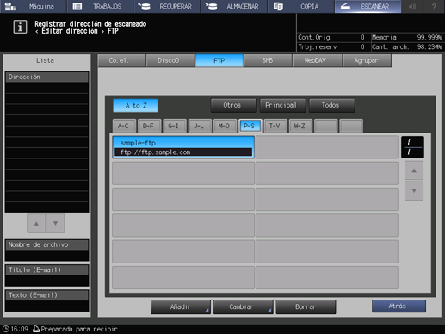The height and width of the screenshot is (334, 445).
Task: Select the J-L index tab
Action: [200, 126]
